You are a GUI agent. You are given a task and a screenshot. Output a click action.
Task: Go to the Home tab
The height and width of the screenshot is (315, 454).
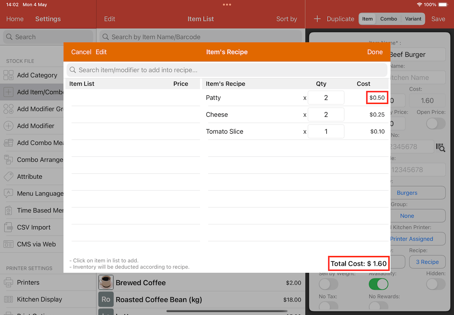click(15, 19)
